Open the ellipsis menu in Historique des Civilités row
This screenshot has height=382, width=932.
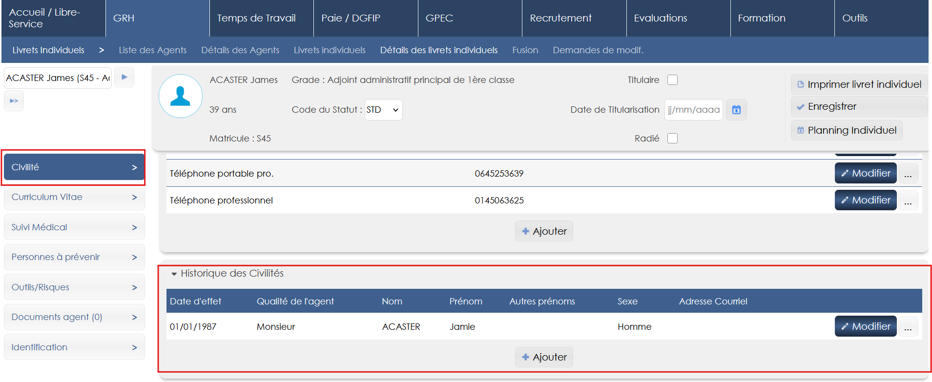[x=908, y=327]
